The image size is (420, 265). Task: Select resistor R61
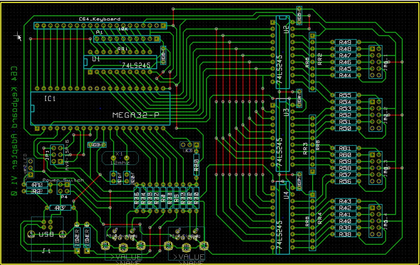[x=345, y=148]
